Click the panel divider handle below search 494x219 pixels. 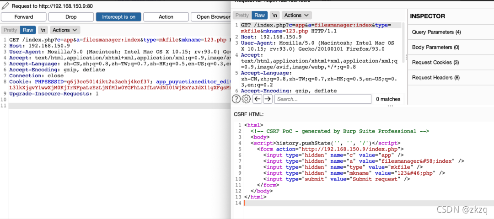click(390, 106)
